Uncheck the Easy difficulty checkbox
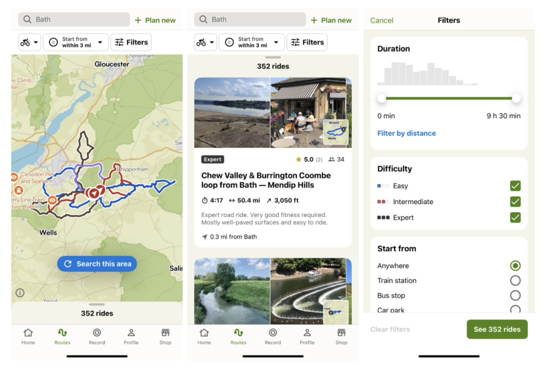Viewport: 546px width, 369px height. [516, 186]
